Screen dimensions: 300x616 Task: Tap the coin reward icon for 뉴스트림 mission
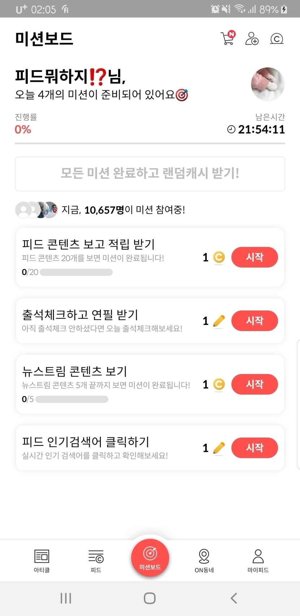[219, 384]
